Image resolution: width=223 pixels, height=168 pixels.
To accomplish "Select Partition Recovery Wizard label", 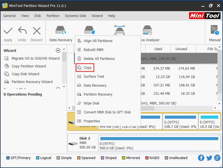I will point(32,82).
